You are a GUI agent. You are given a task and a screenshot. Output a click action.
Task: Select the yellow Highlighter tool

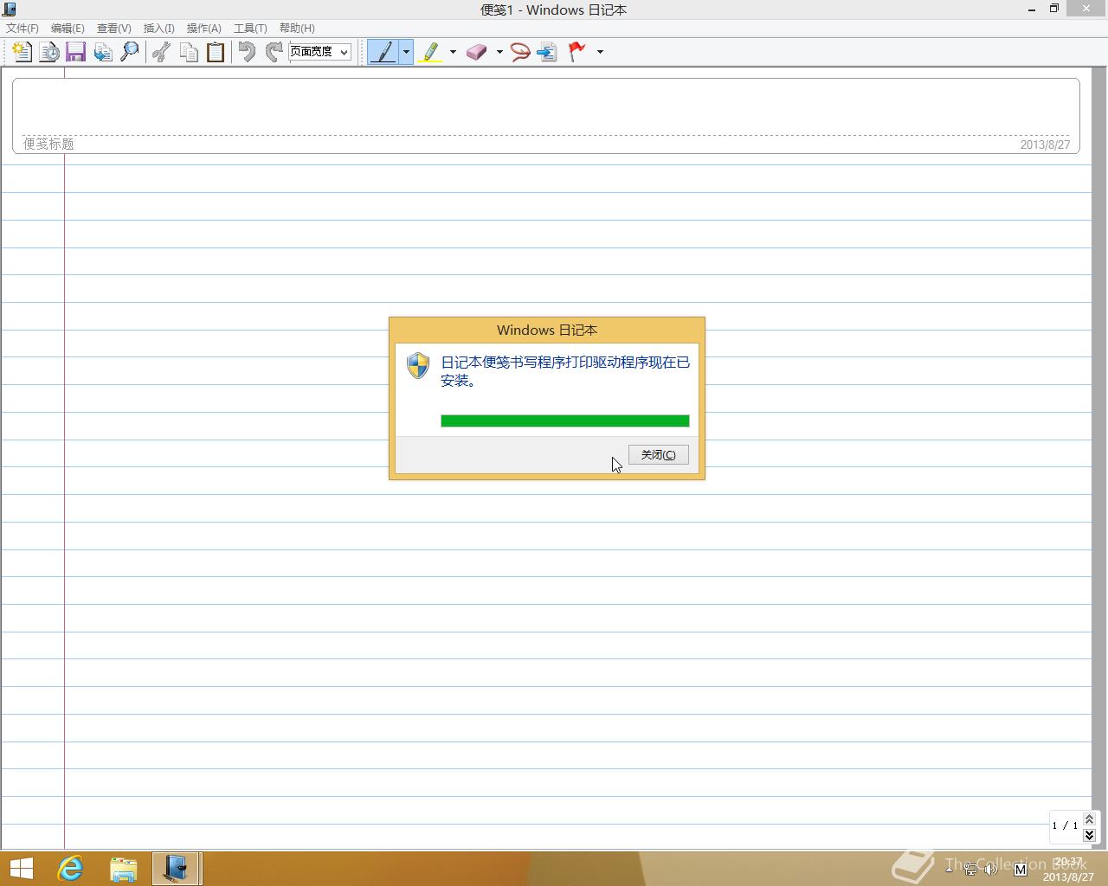tap(430, 52)
